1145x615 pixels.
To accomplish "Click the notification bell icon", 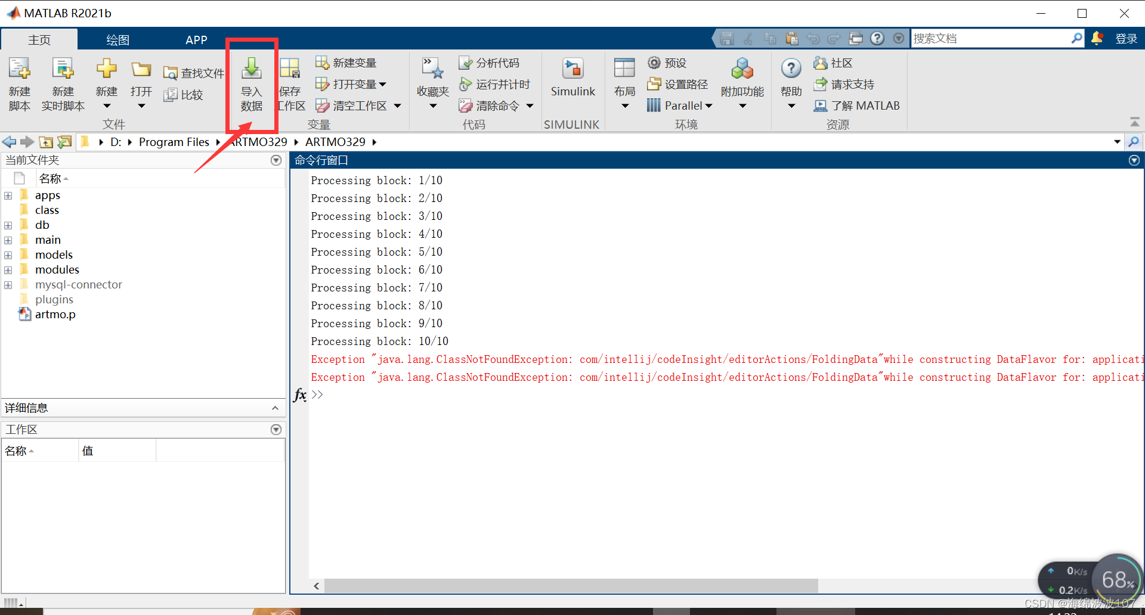I will tap(1097, 38).
